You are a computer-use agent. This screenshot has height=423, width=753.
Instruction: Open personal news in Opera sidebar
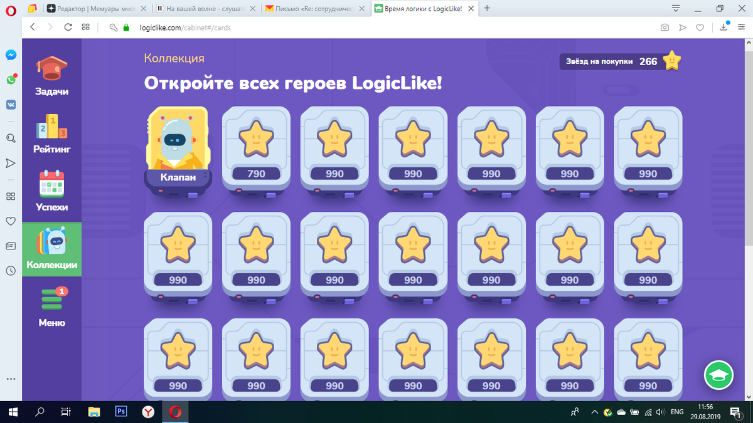pos(11,246)
